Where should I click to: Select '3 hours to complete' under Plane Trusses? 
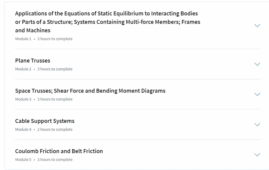[x=55, y=69]
